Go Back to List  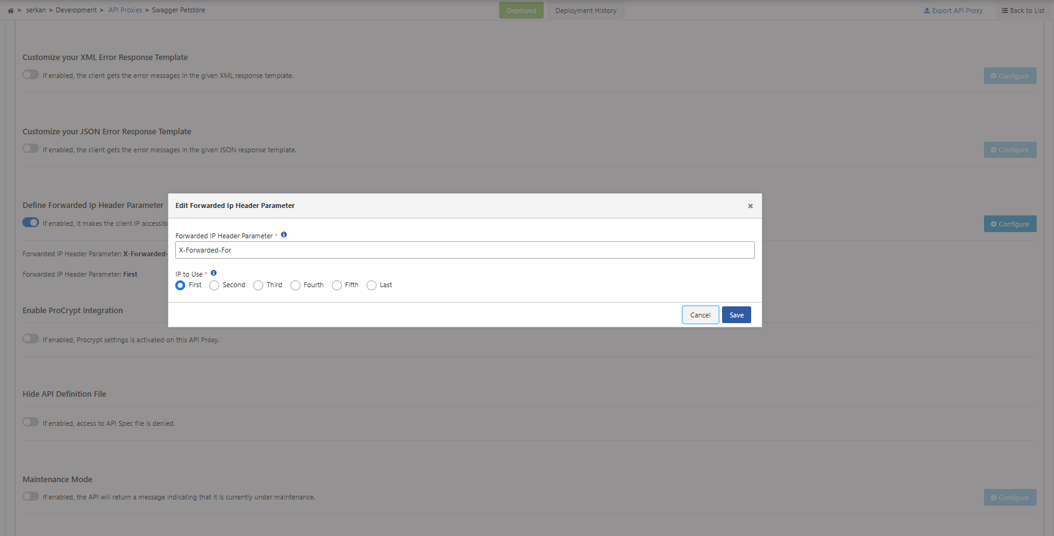click(x=1022, y=11)
